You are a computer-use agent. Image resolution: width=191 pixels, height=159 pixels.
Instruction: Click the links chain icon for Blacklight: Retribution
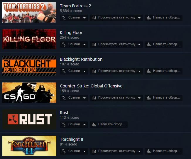64,71
